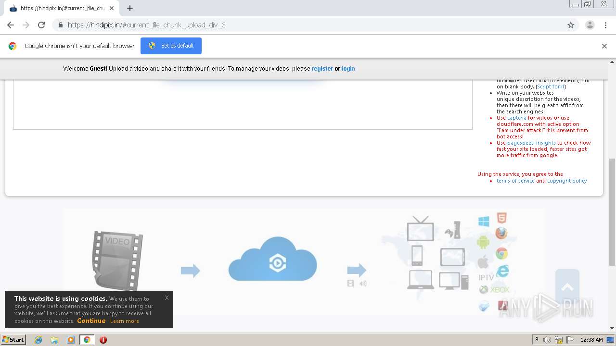Open a new browser tab
This screenshot has width=616, height=346.
pyautogui.click(x=130, y=8)
